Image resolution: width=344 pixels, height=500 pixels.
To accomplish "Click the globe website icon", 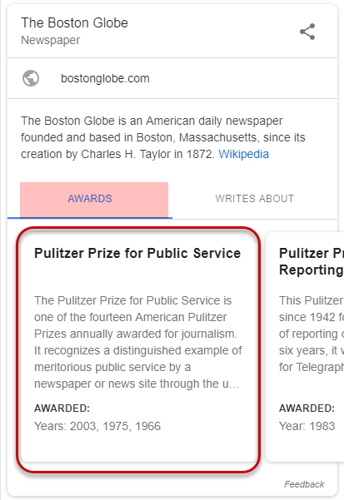I will [31, 78].
